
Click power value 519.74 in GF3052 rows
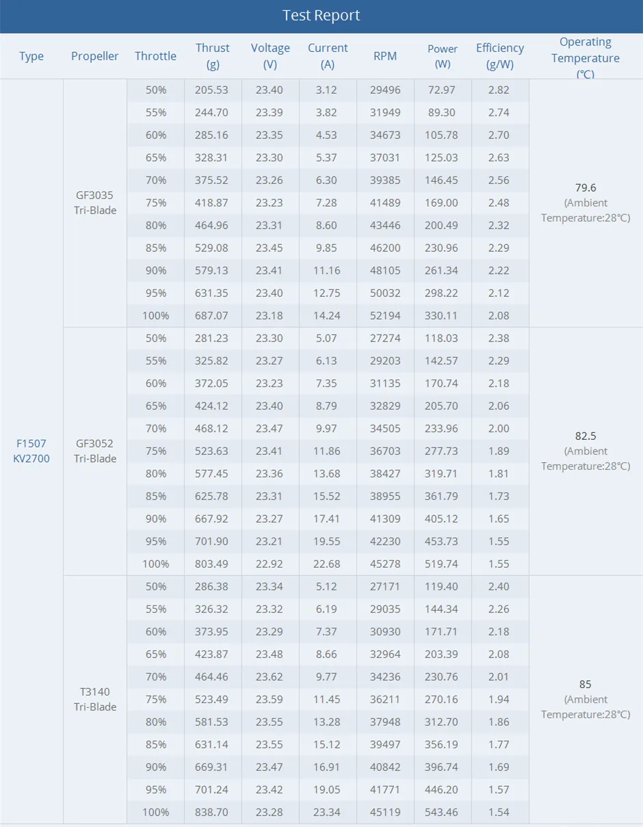(443, 564)
